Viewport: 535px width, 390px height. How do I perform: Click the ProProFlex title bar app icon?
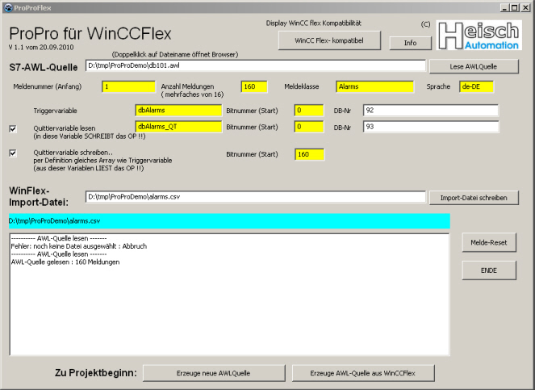8,8
